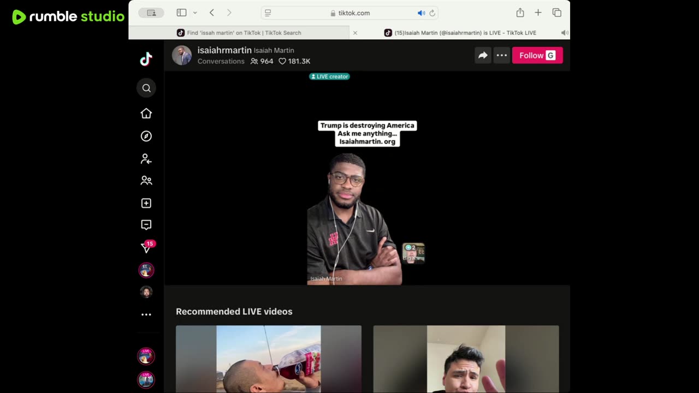Click the 964 viewers count
Image resolution: width=699 pixels, height=393 pixels.
coord(262,61)
